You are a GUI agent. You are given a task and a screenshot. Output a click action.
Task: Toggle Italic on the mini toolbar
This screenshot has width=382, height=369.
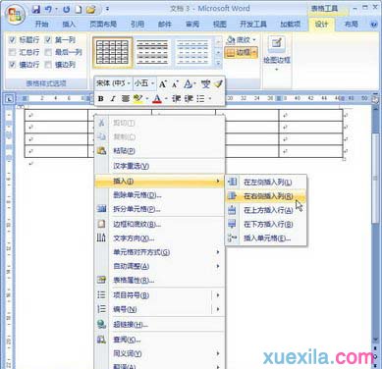pyautogui.click(x=113, y=98)
